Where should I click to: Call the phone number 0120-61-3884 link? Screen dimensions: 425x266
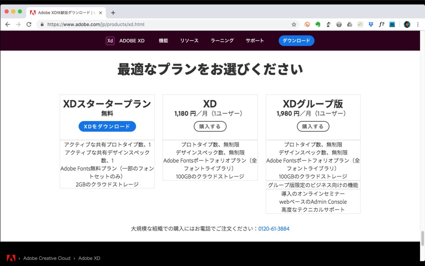point(274,229)
